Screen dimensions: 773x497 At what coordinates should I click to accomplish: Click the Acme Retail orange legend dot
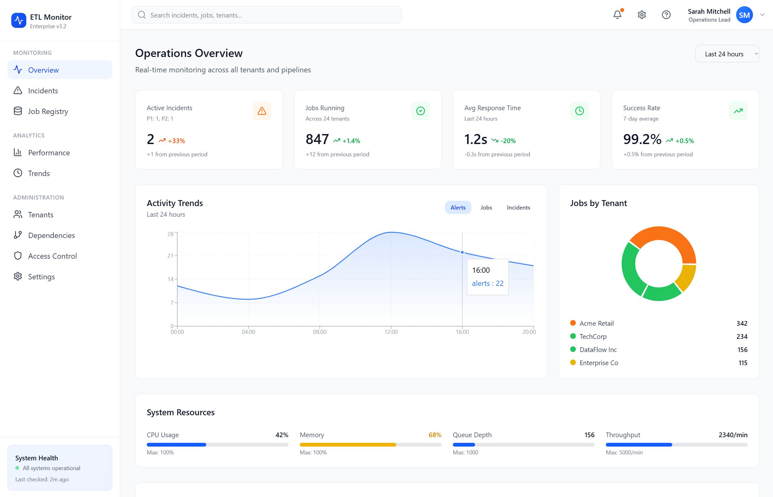coord(573,323)
